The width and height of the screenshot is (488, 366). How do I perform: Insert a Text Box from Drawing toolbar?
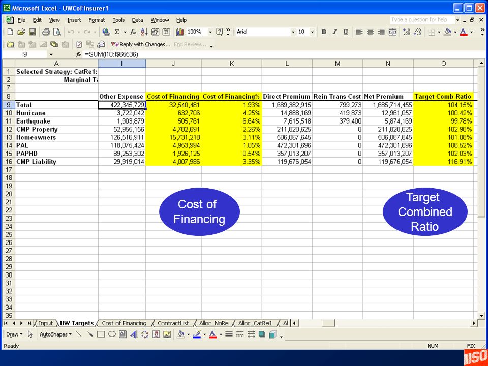point(123,334)
